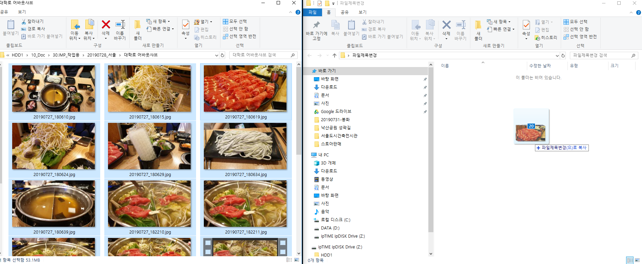Create a 새 폴더 in the left window

click(137, 30)
